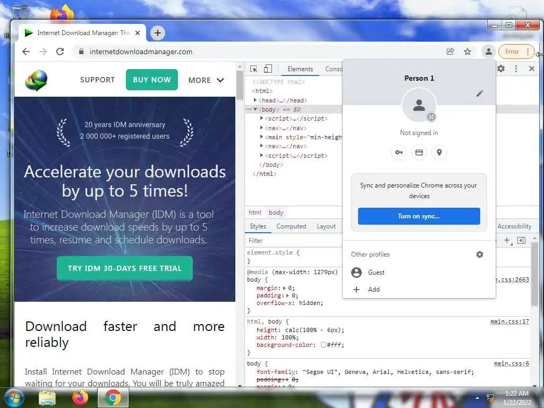Screen dimensions: 544x408
Task: Select the Styles tab
Action: coord(258,226)
